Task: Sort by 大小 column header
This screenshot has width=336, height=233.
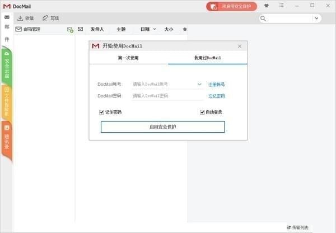Action: (x=169, y=29)
